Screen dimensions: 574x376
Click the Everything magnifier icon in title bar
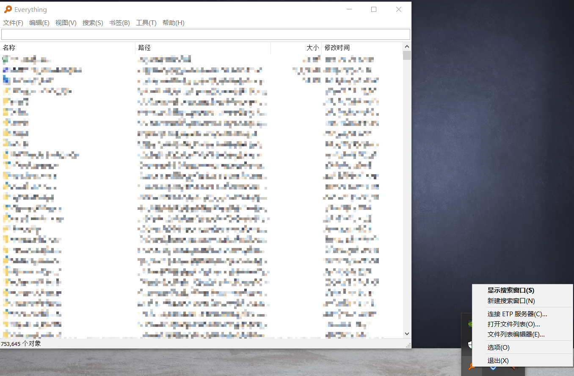[8, 9]
